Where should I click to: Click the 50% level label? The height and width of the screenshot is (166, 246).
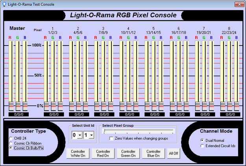point(38,75)
